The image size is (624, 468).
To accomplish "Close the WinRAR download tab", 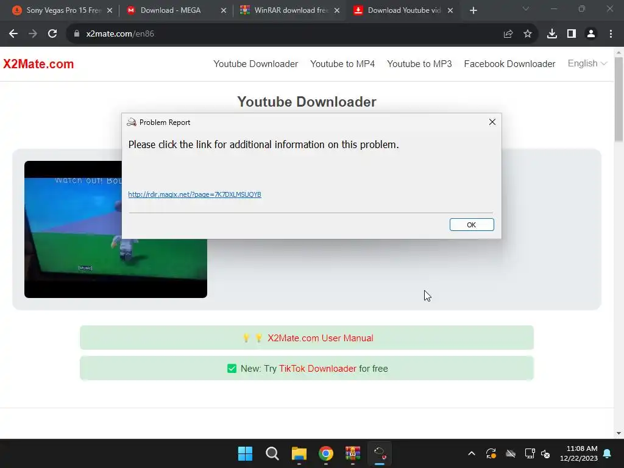I will (337, 10).
